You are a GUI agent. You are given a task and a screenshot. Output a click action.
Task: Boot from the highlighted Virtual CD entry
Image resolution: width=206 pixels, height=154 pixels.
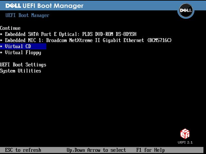(23, 46)
